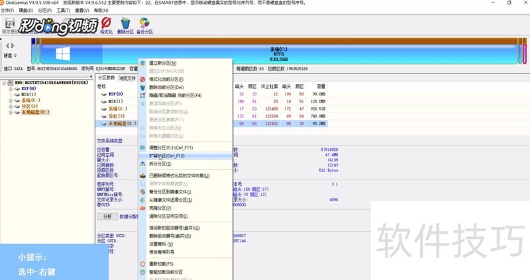Expand 系统(C:) node in disk tree
530x280 pixels.
pyautogui.click(x=11, y=101)
